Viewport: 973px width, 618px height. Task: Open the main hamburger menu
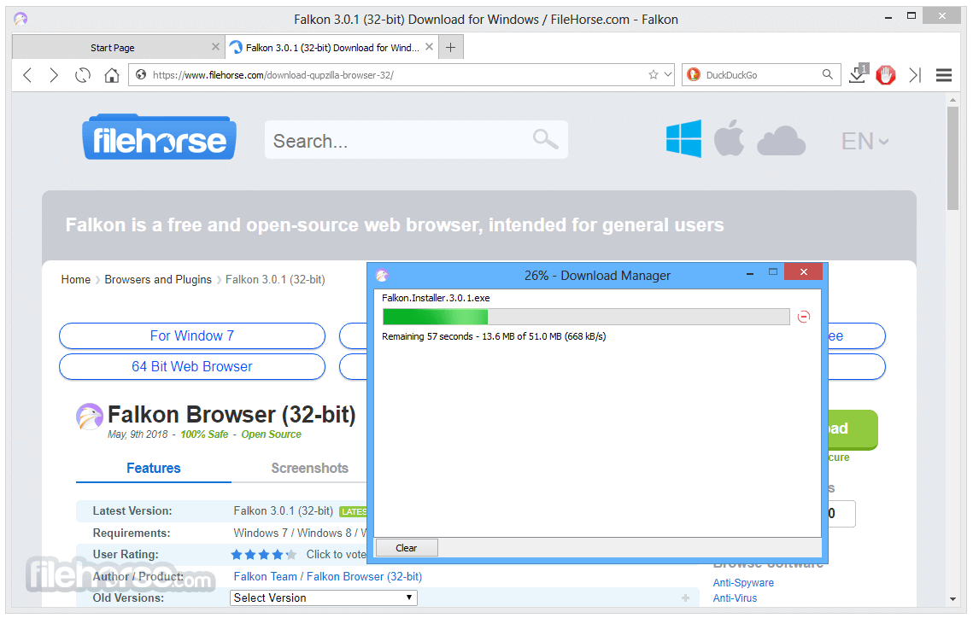point(944,75)
